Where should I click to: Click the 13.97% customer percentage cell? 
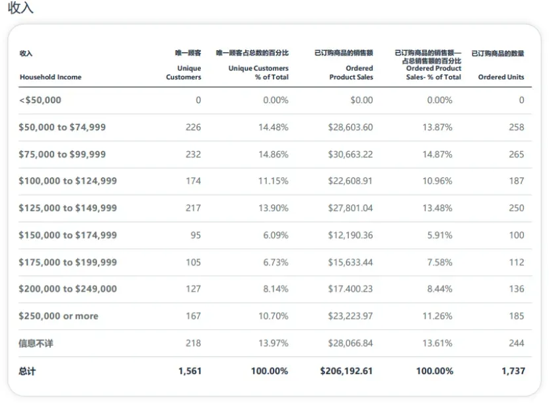274,343
